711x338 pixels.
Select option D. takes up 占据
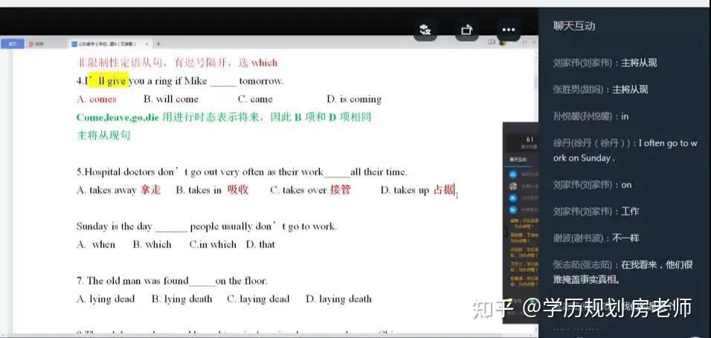pos(418,190)
